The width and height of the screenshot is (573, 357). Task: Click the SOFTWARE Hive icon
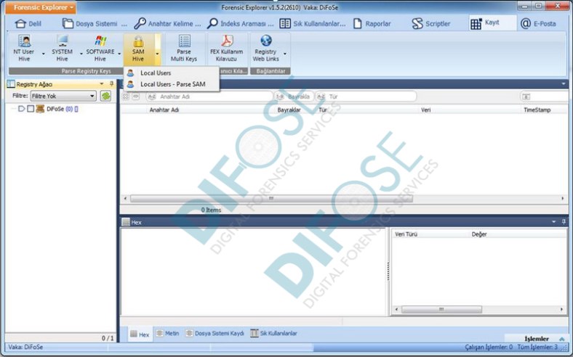(100, 42)
